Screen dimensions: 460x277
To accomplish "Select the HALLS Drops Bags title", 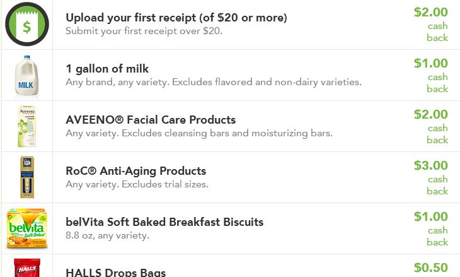I will (115, 273).
